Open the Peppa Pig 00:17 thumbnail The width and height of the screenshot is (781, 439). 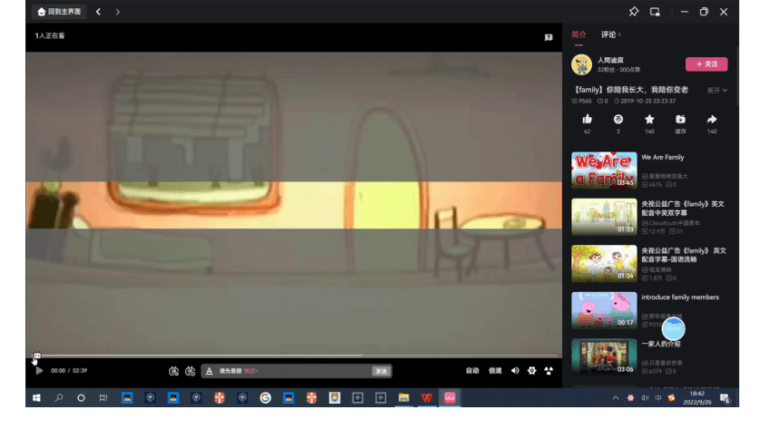coord(604,310)
